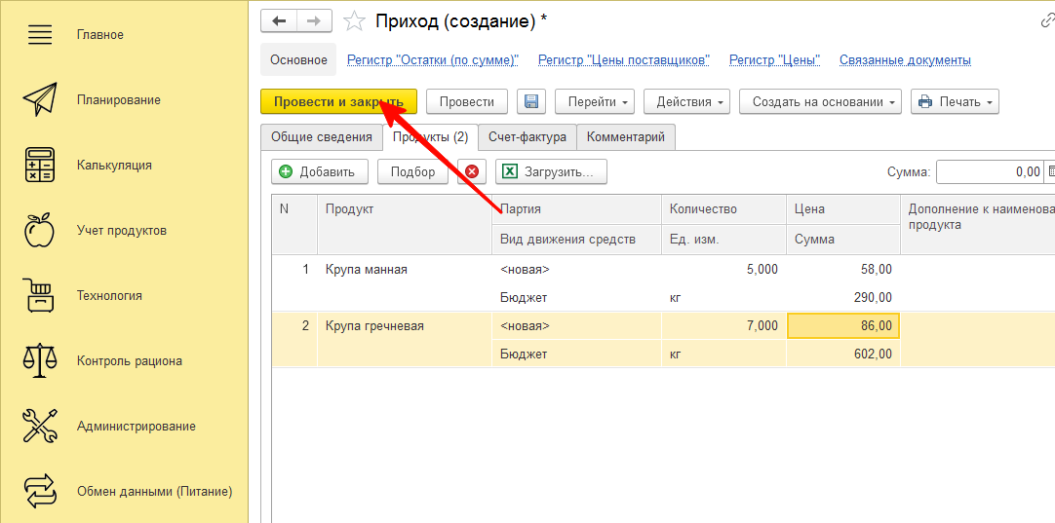Viewport: 1055px width, 523px height.
Task: Open Обмен данными (Питание) section
Action: (154, 492)
